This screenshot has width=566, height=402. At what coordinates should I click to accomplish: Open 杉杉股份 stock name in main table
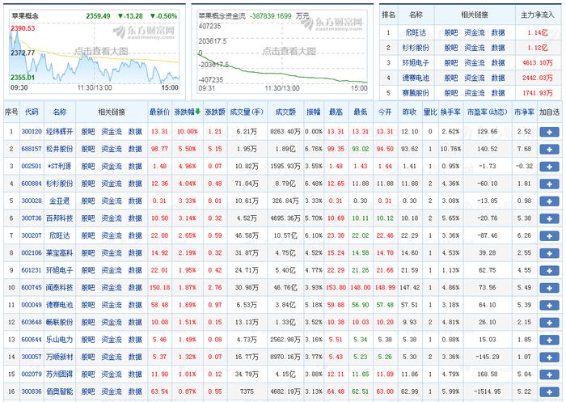pos(60,184)
